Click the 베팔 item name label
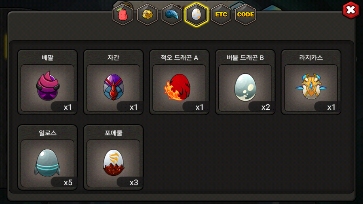The width and height of the screenshot is (363, 204). point(47,58)
